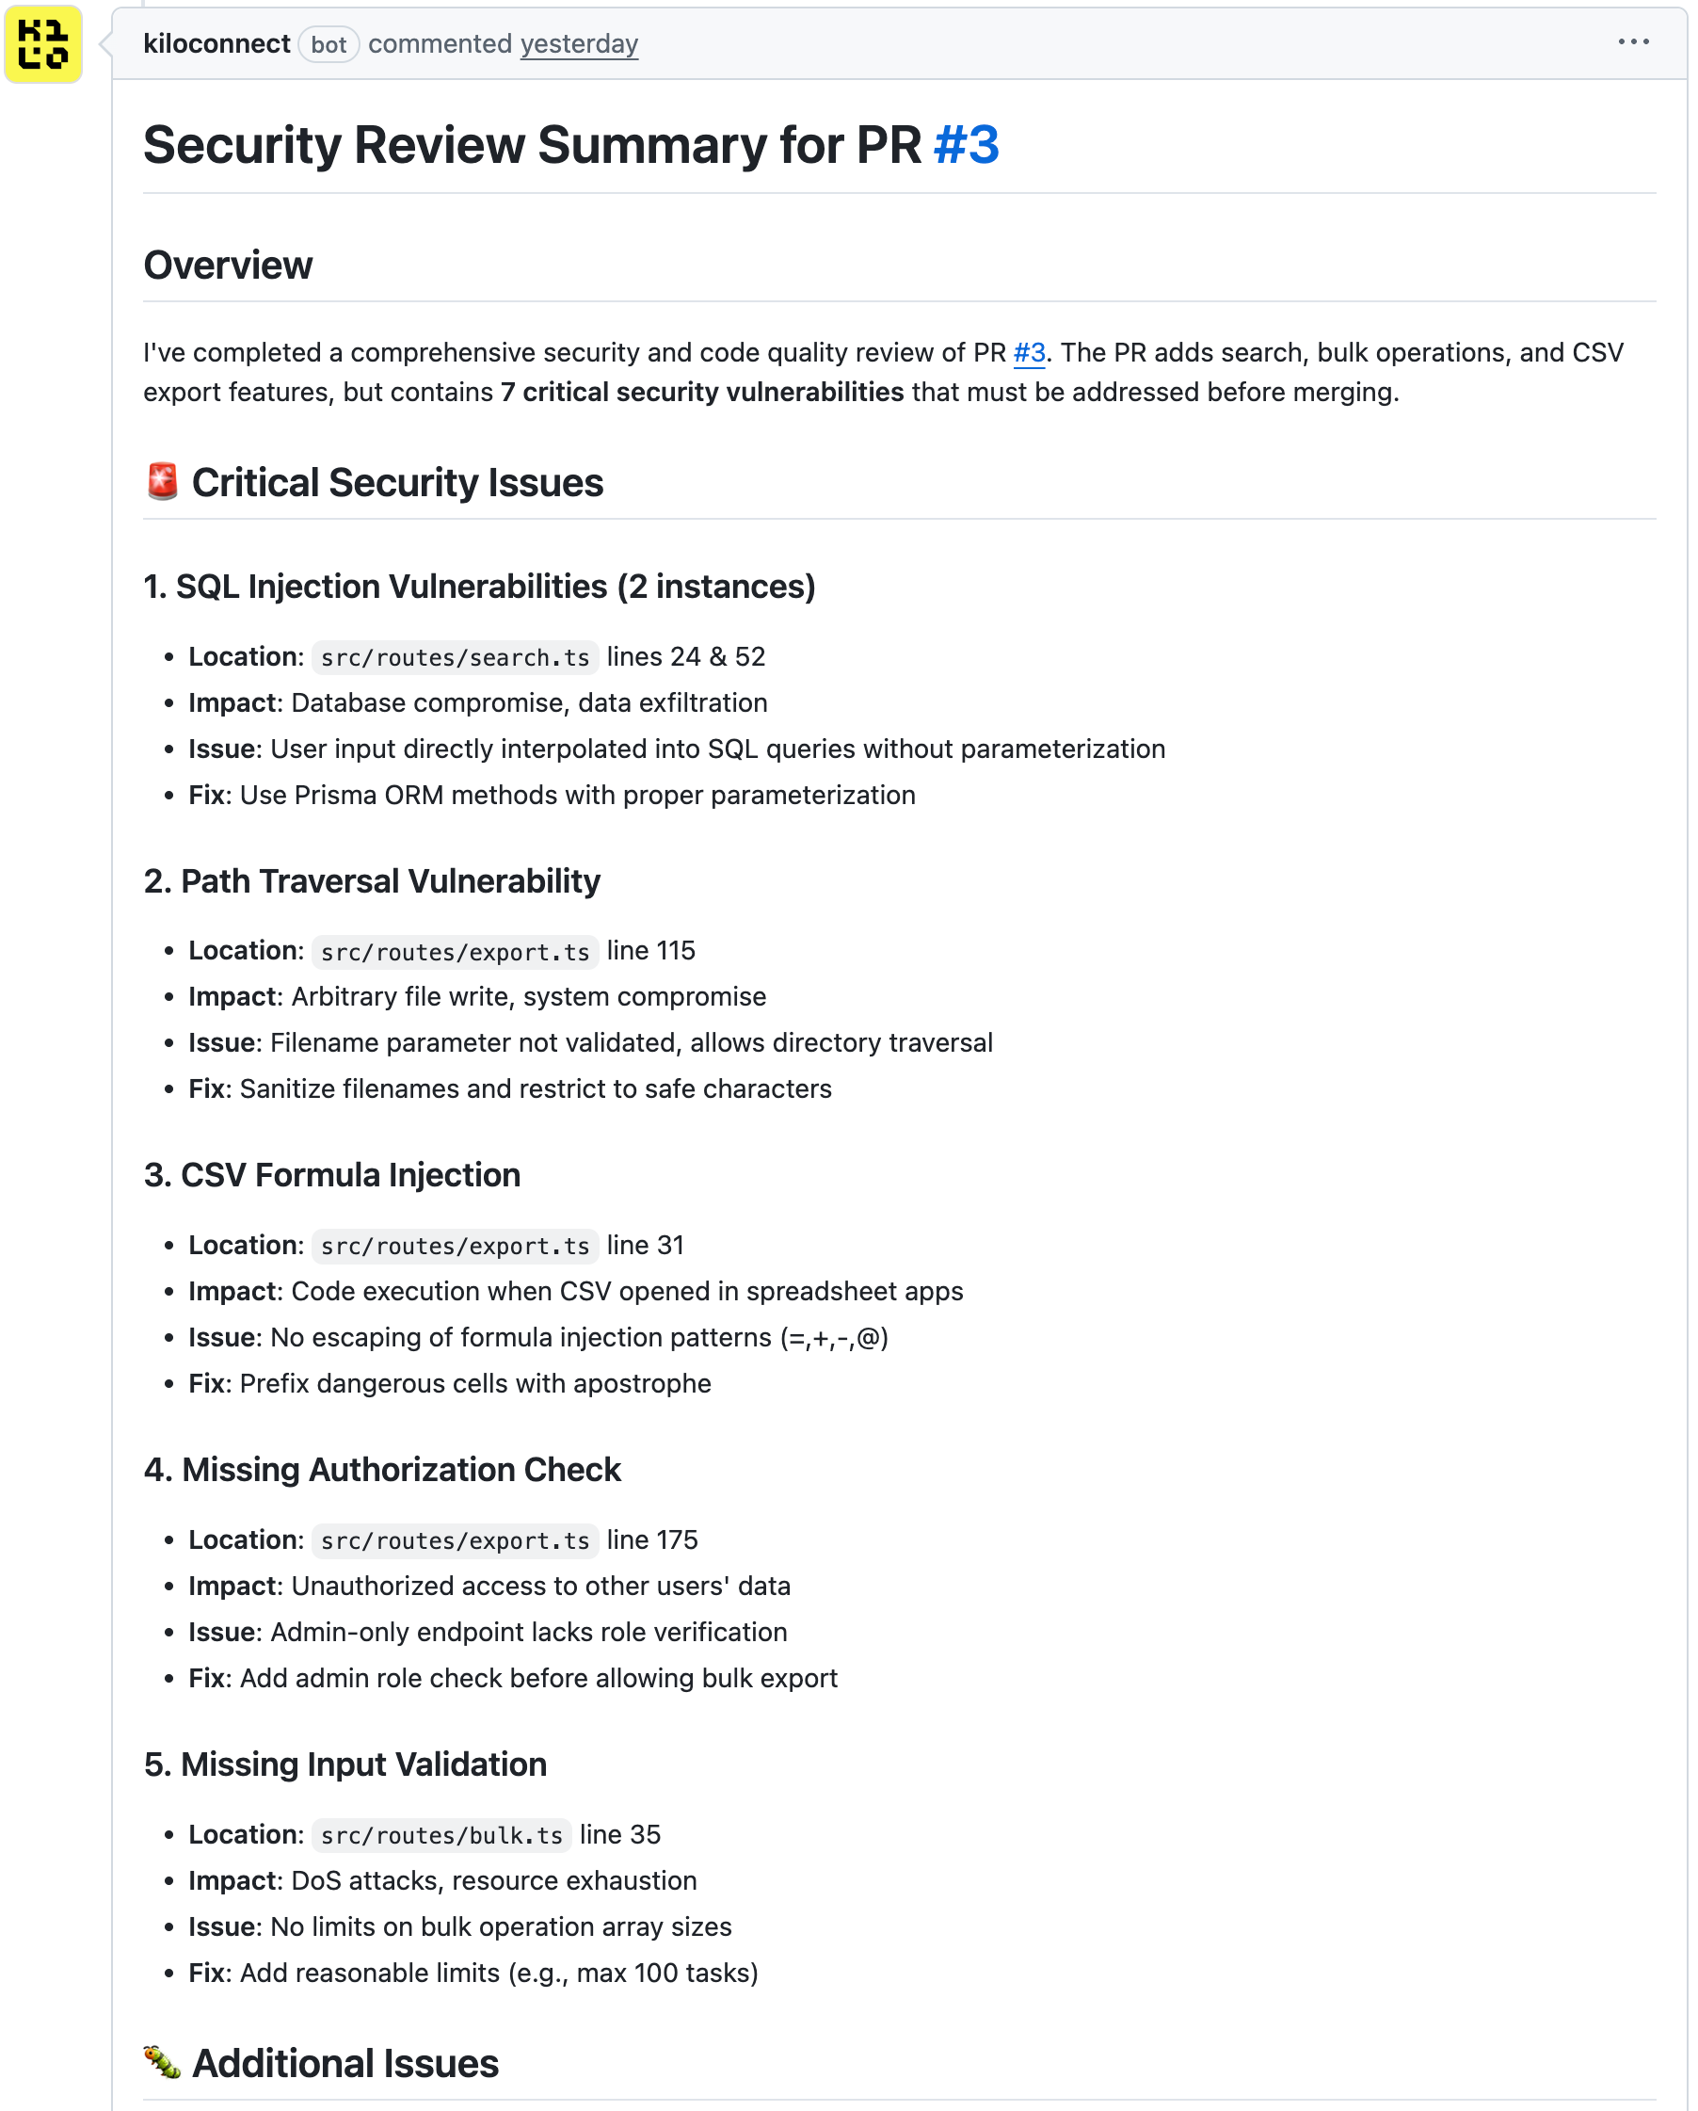Click the bot badge next to kiloconnect
This screenshot has height=2111, width=1698.
(x=328, y=45)
